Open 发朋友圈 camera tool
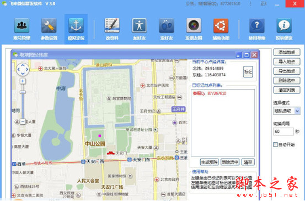The height and width of the screenshot is (201, 305). [x=194, y=29]
